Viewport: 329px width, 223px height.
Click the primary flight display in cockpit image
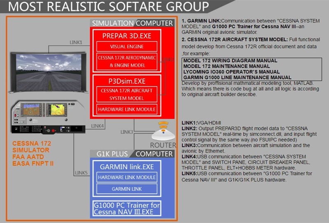[x=31, y=110]
